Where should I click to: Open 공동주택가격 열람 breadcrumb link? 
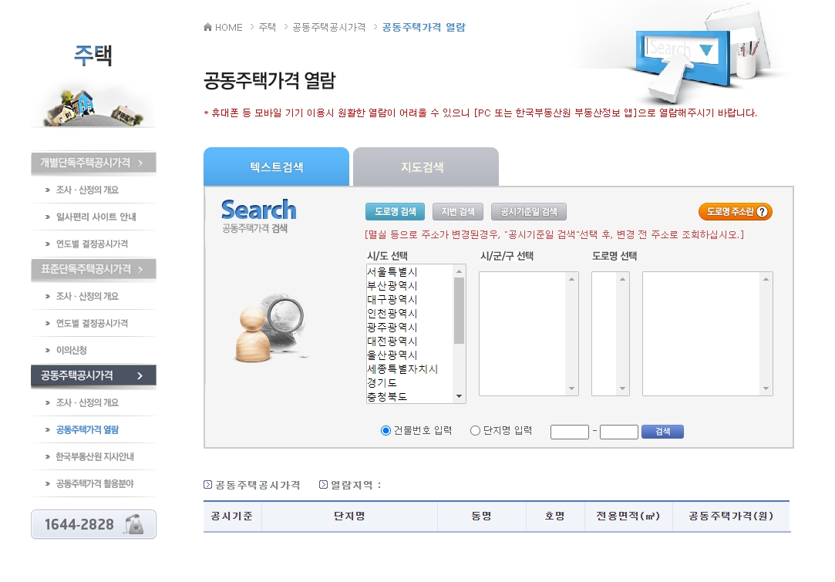pyautogui.click(x=424, y=27)
